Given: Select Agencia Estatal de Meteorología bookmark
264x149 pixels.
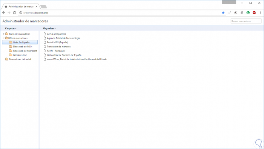Looking at the screenshot, I should pyautogui.click(x=63, y=38).
